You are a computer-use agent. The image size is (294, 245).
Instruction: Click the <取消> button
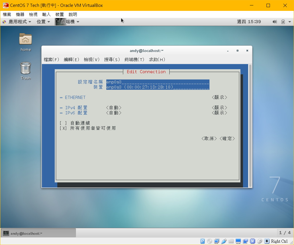209,138
